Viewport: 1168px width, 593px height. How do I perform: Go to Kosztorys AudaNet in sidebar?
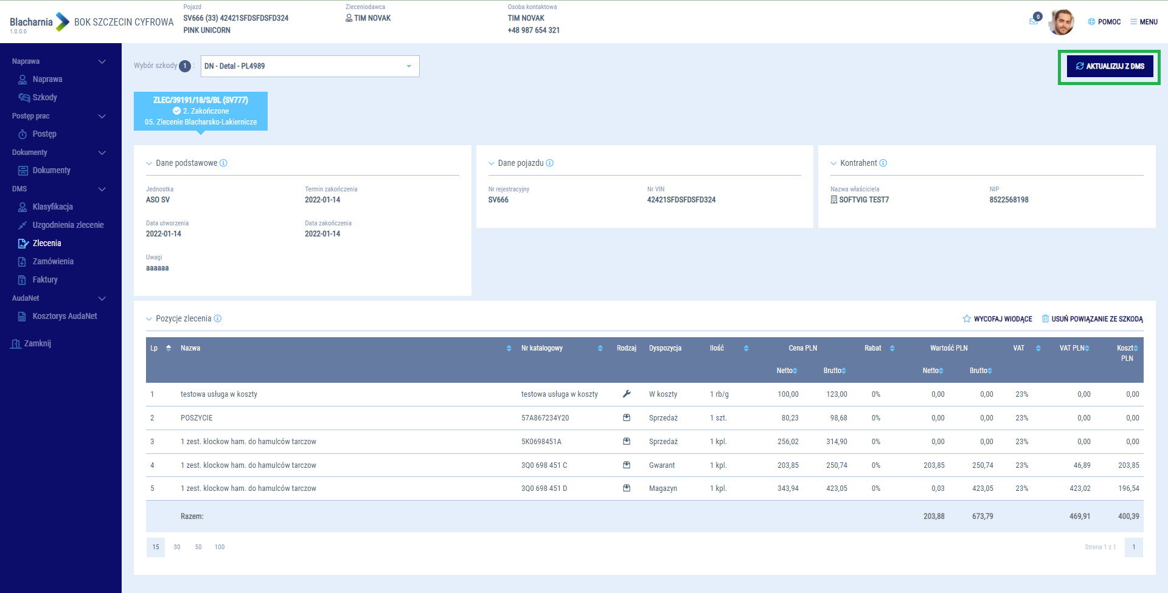tap(64, 316)
